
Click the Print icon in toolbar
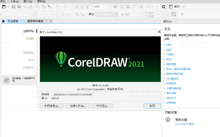(x=31, y=6)
